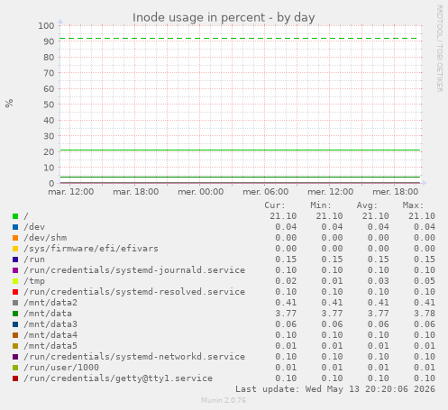
Task: Click the mer. 12:00 x-axis label
Action: (x=331, y=192)
